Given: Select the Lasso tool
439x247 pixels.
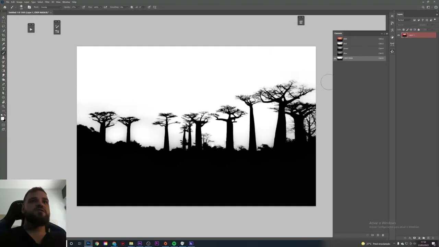Looking at the screenshot, I should (3, 26).
